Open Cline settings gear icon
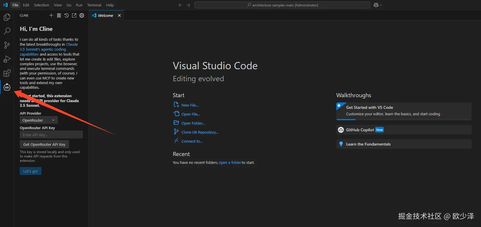 [82, 15]
